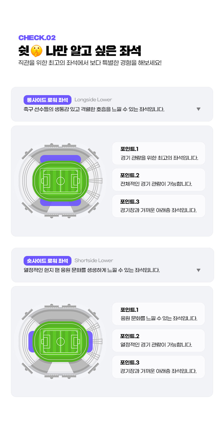Screen dimensions: 223x424
Task: Click the 숏사이드 로워 좌석 purple badge
Action: click(48, 261)
